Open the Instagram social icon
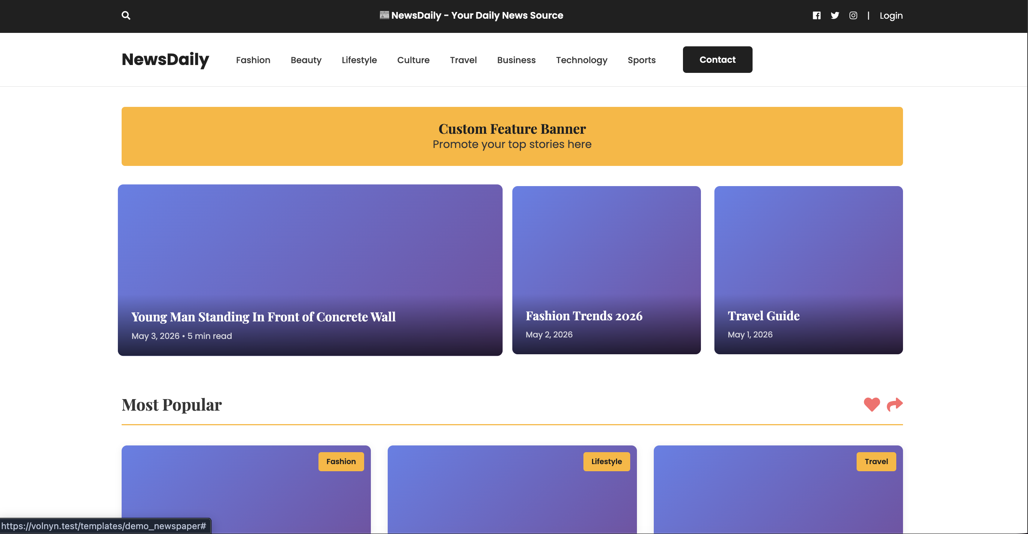Image resolution: width=1028 pixels, height=534 pixels. click(x=853, y=16)
